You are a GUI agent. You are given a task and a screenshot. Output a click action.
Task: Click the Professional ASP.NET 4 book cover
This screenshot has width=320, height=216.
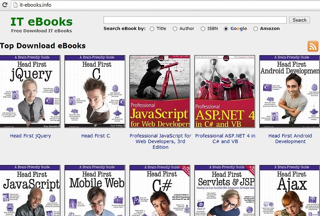[x=225, y=92]
